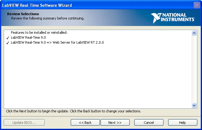This screenshot has height=130, width=202.
Task: Select the 'LabVIEW Real-Time 9.0' summary line
Action: (x=28, y=37)
